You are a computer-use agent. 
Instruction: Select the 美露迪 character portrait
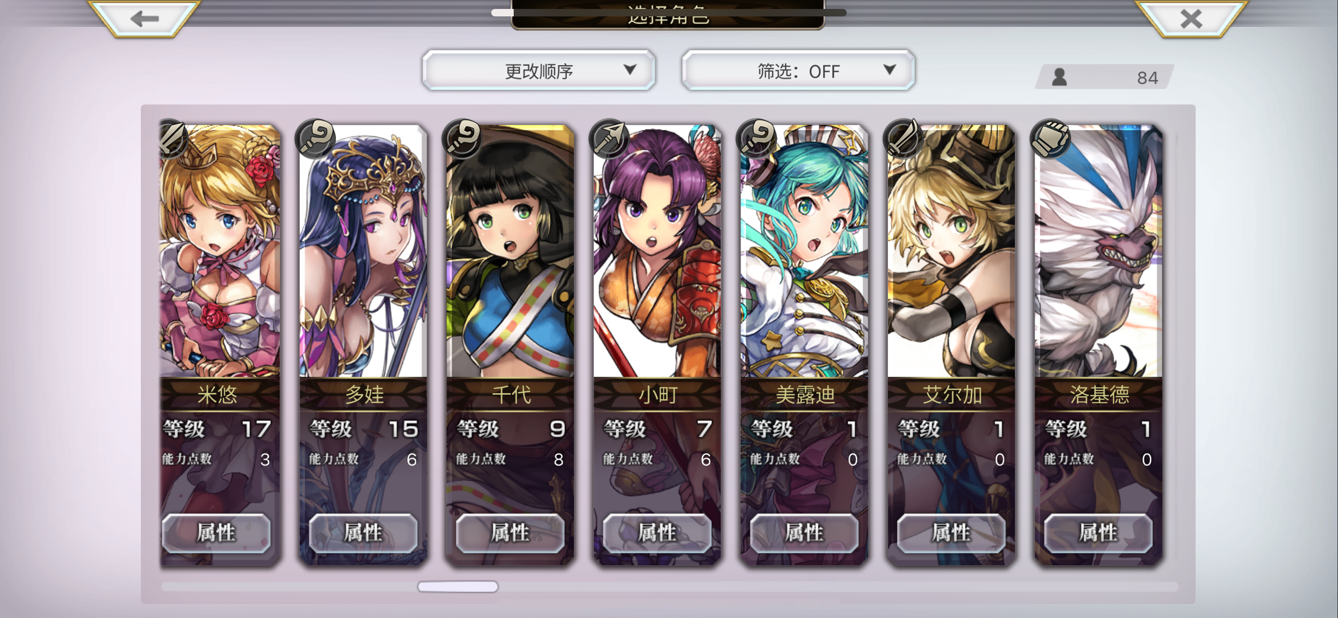(x=804, y=251)
